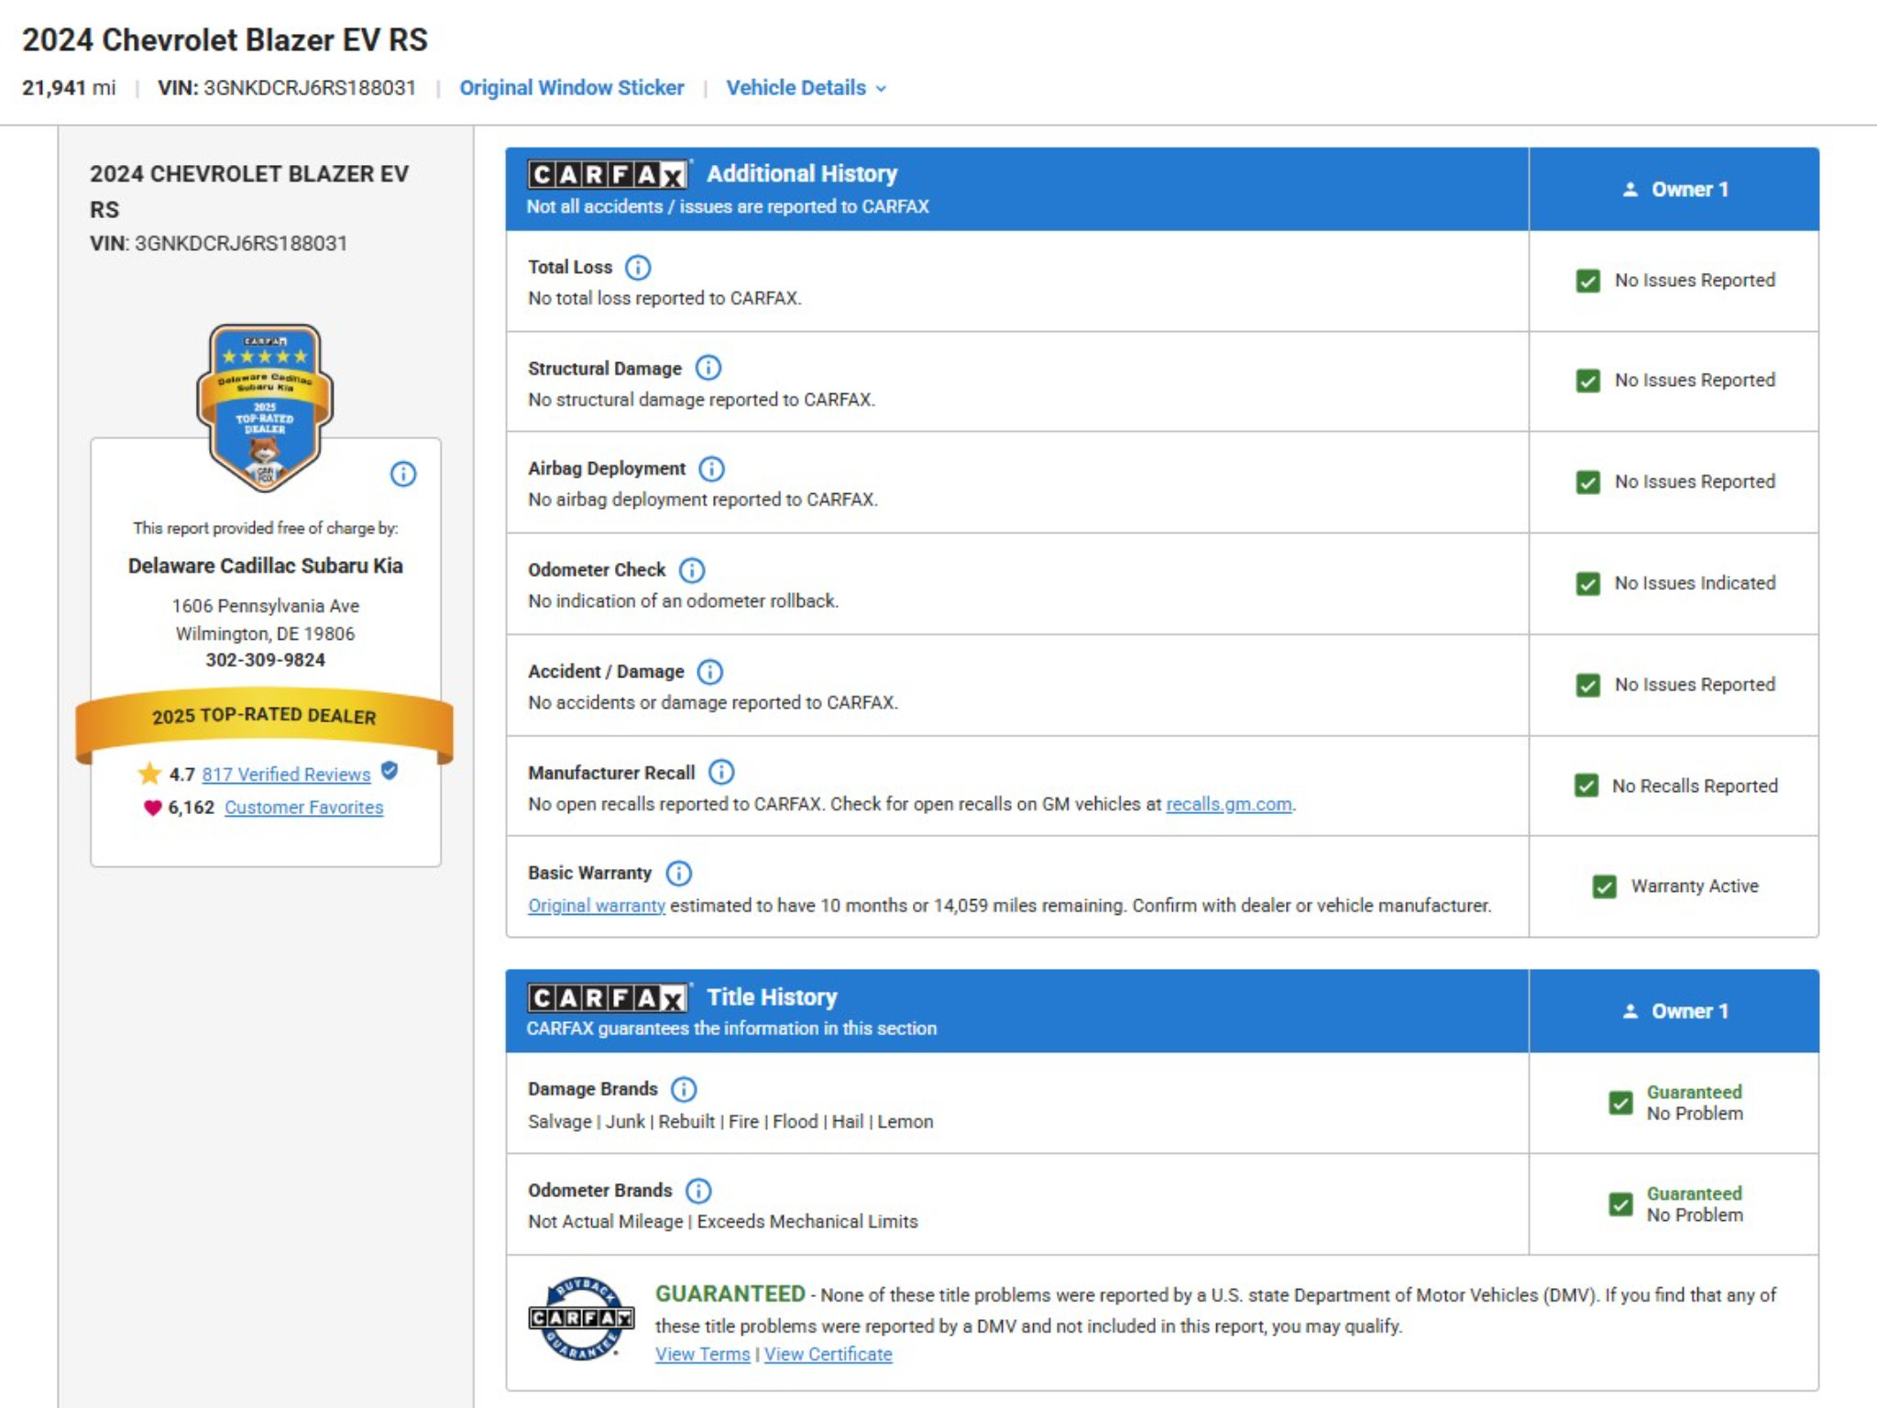Click the No Issues Indicated status text
Image resolution: width=1877 pixels, height=1408 pixels.
pyautogui.click(x=1695, y=583)
